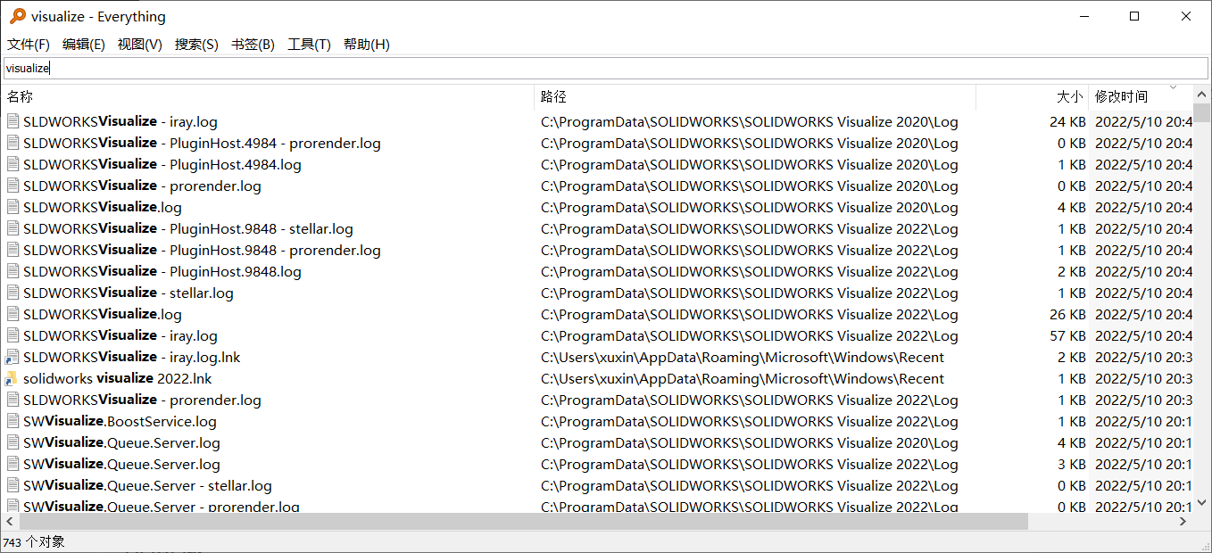1212x553 pixels.
Task: Select the 1 KB 'SLDWORKSVisualize - prorender.log' name
Action: coord(142,400)
